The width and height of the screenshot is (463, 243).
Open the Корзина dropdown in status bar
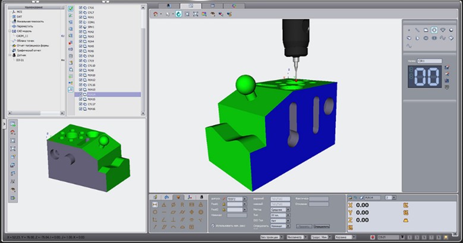click(347, 237)
